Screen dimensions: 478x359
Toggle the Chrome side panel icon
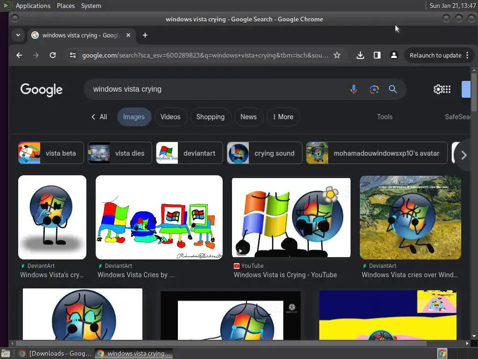coord(377,55)
